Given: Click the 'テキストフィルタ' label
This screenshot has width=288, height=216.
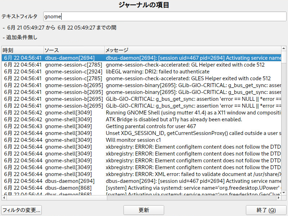Looking at the screenshot, I should click(x=19, y=17).
